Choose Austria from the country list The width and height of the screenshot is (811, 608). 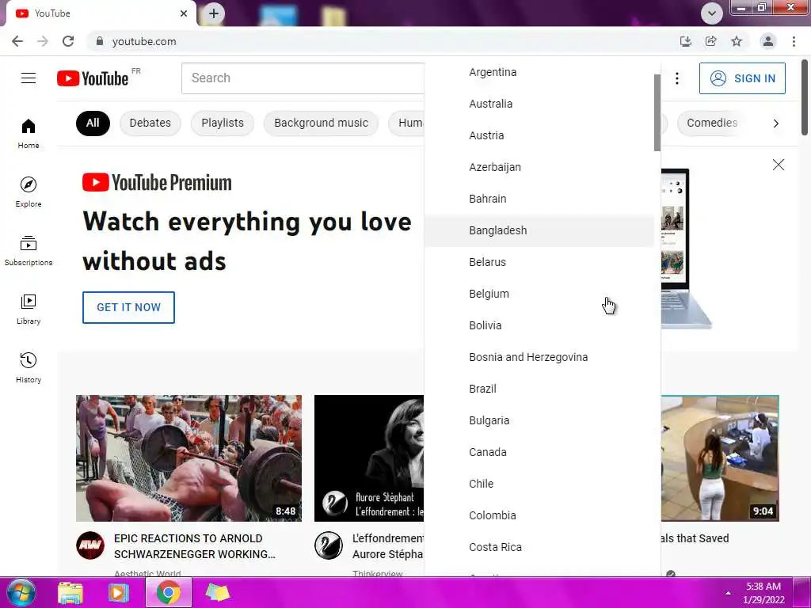tap(539, 135)
